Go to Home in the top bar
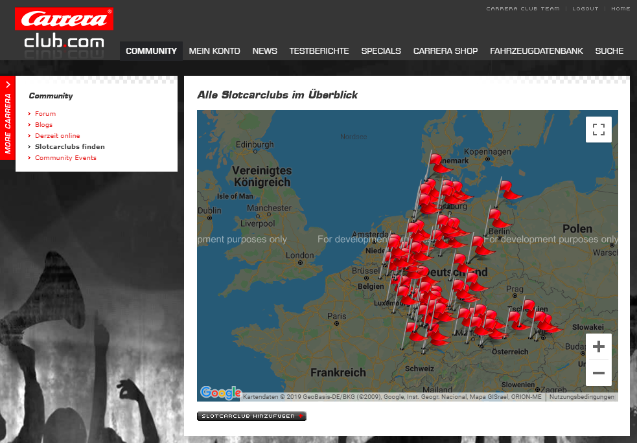The height and width of the screenshot is (443, 637). pyautogui.click(x=621, y=8)
